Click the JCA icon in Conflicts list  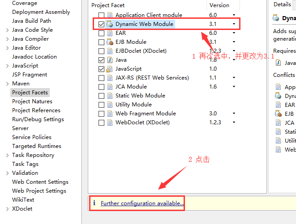278,123
